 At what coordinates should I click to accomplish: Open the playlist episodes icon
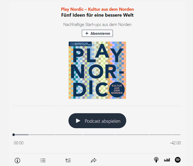tap(68, 160)
